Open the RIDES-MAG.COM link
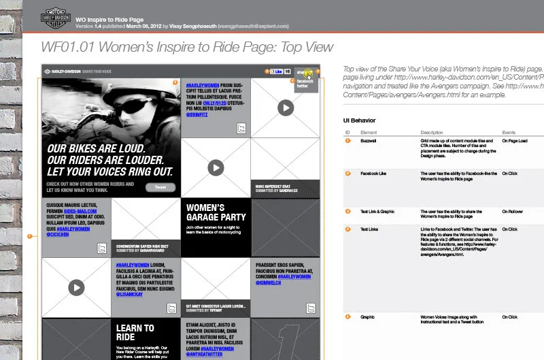Screen dimensions: 544x360 [80, 211]
